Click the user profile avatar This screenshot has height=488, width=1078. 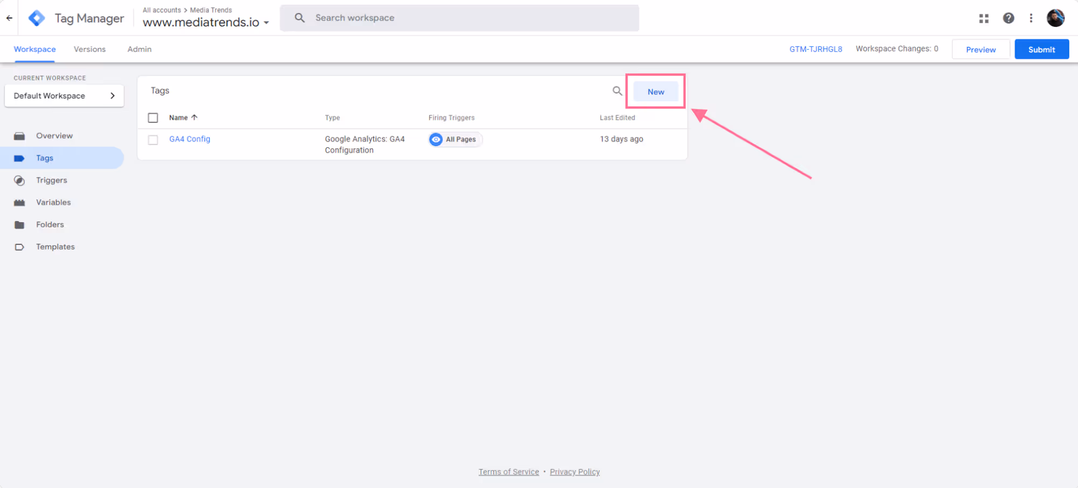pos(1055,18)
